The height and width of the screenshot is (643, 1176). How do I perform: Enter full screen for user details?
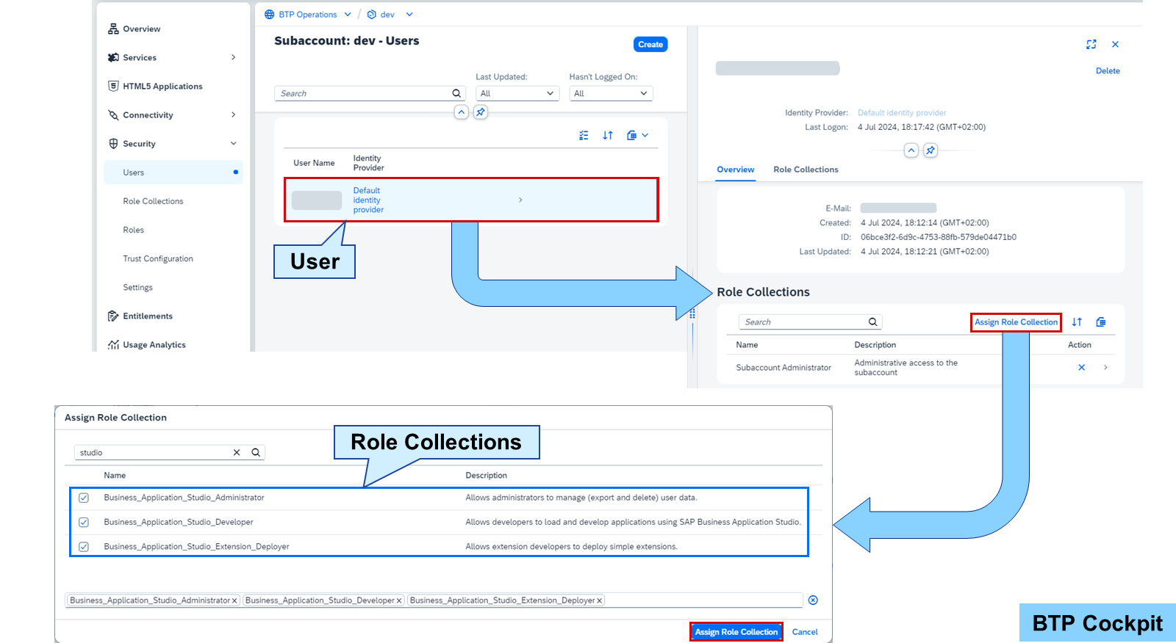(1091, 45)
